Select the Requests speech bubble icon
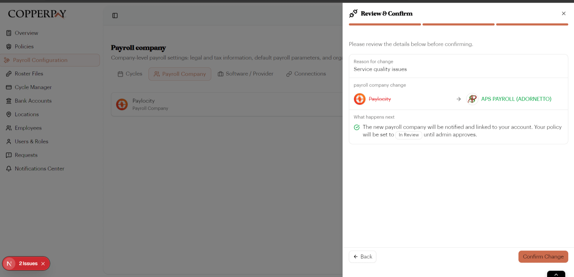This screenshot has width=574, height=277. 9,155
